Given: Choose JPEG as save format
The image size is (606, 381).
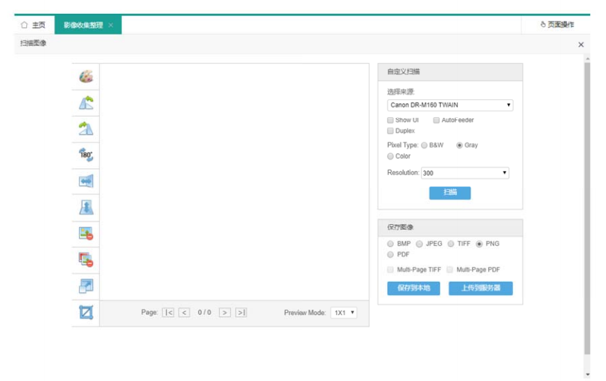Looking at the screenshot, I should 419,244.
